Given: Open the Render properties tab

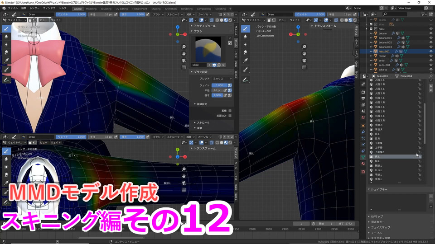Looking at the screenshot, I should 363,92.
